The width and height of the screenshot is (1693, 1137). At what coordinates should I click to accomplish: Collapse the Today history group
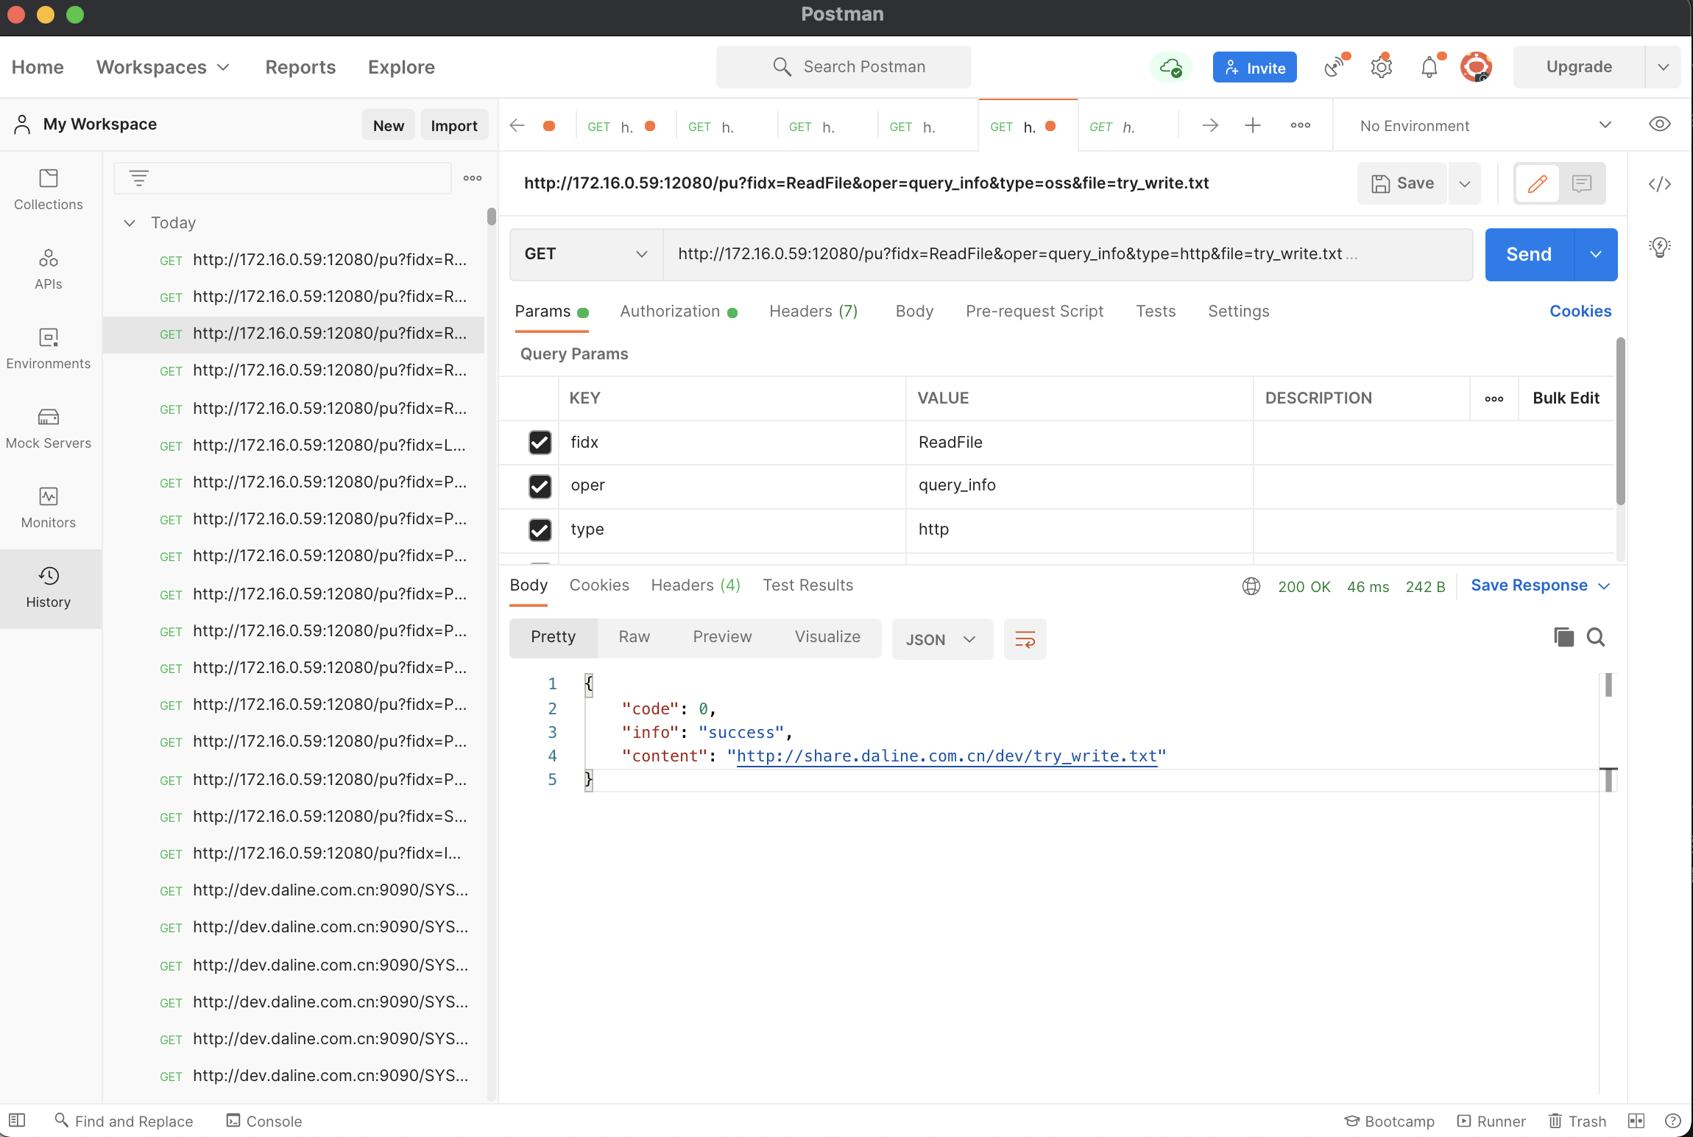pyautogui.click(x=130, y=223)
